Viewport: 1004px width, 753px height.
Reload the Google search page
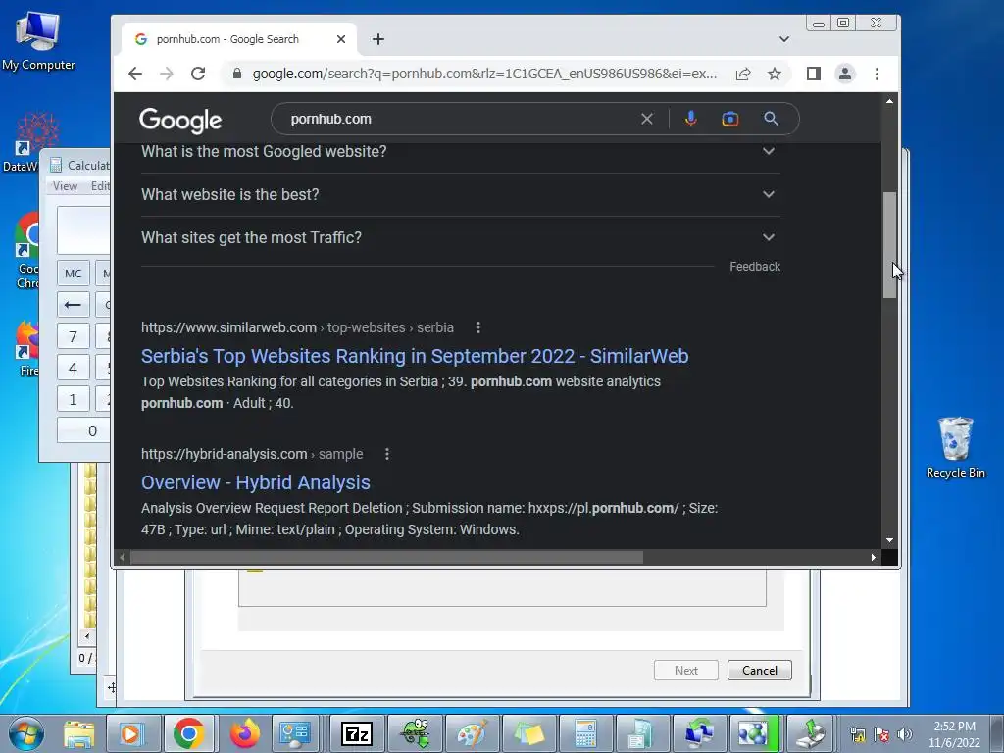[x=198, y=74]
